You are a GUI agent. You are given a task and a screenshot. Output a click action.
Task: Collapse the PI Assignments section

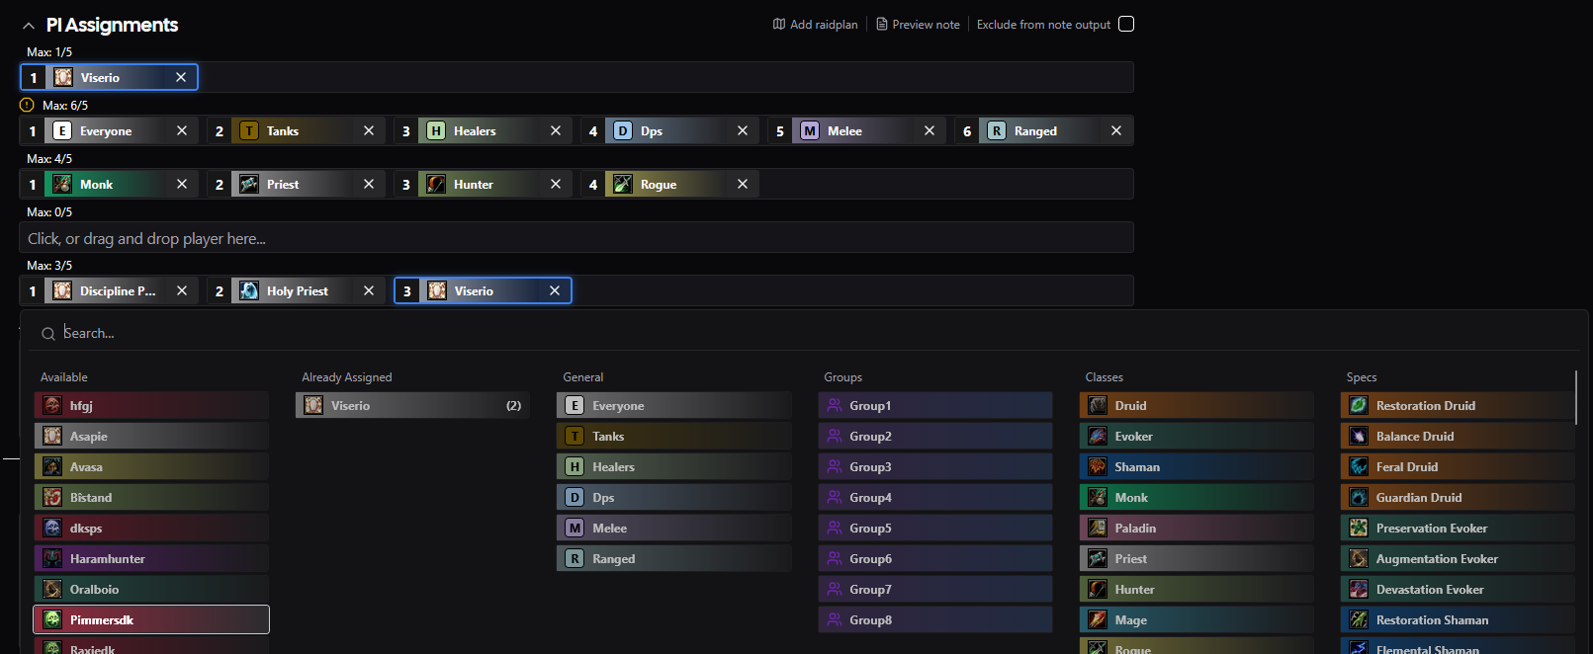(x=29, y=26)
